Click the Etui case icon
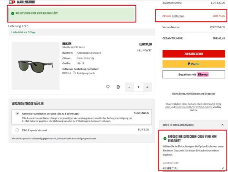 coord(64,73)
